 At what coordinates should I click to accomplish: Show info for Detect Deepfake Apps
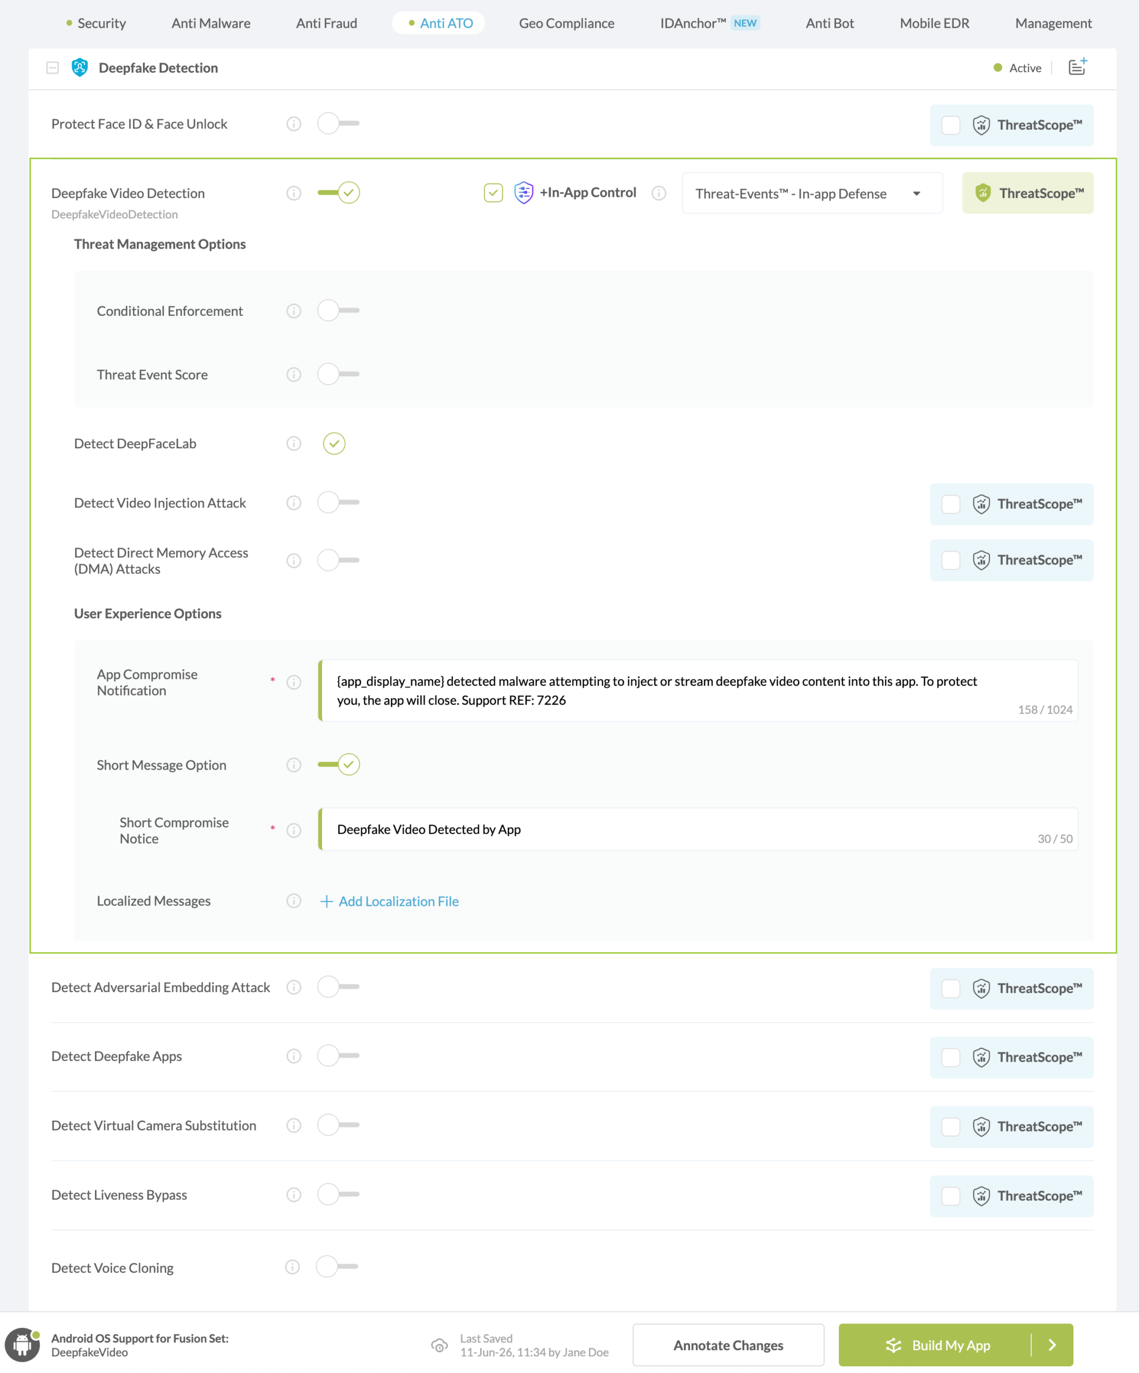pyautogui.click(x=294, y=1057)
